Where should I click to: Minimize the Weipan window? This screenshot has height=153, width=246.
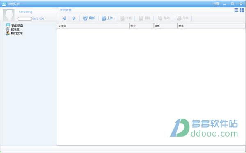[225, 4]
